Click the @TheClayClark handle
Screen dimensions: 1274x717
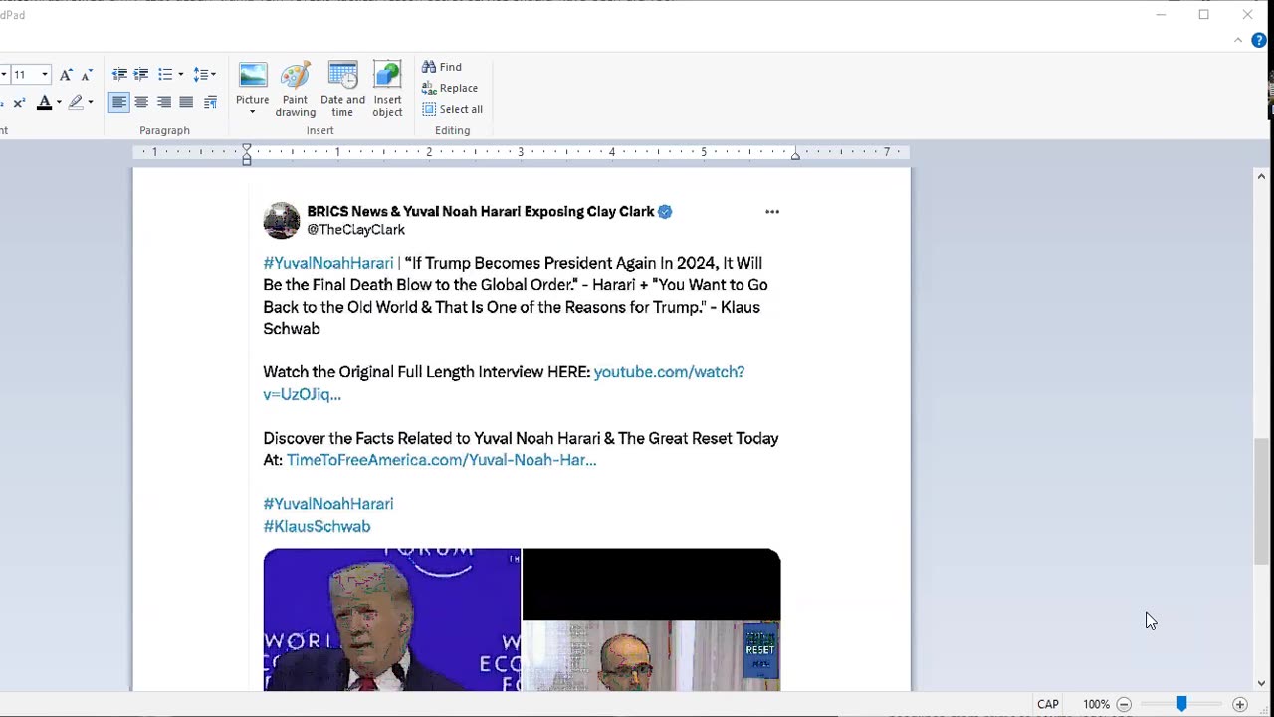[x=355, y=230]
